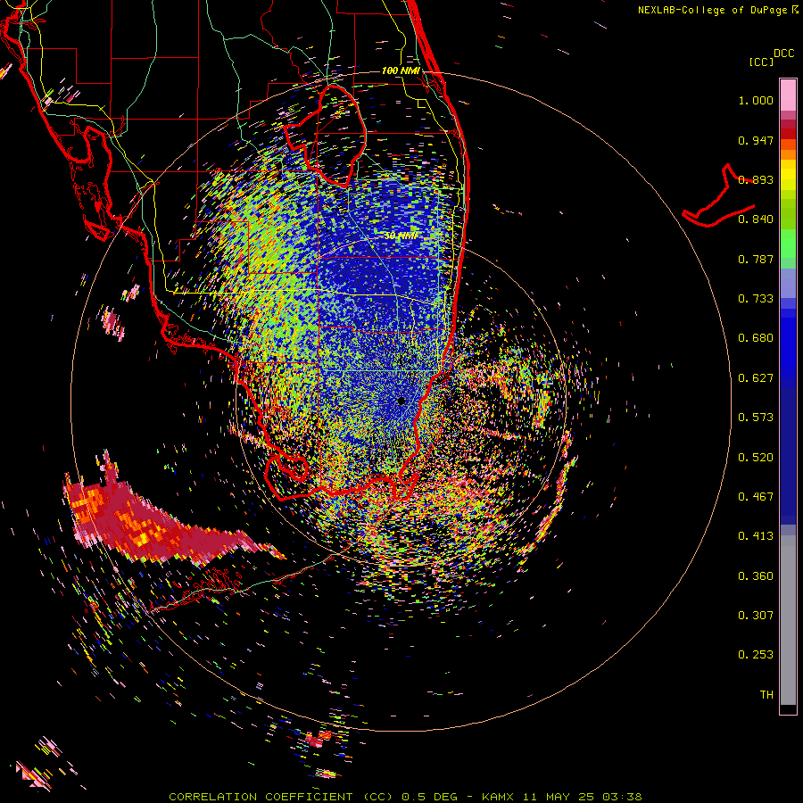Click the 0.627 color scale value
The image size is (803, 803).
coord(756,378)
